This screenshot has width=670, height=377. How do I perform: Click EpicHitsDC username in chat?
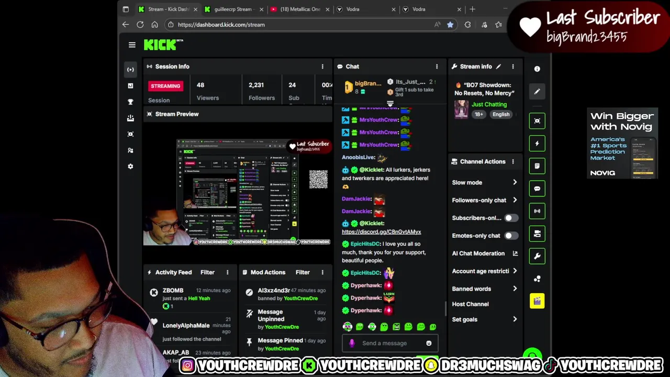tap(365, 244)
